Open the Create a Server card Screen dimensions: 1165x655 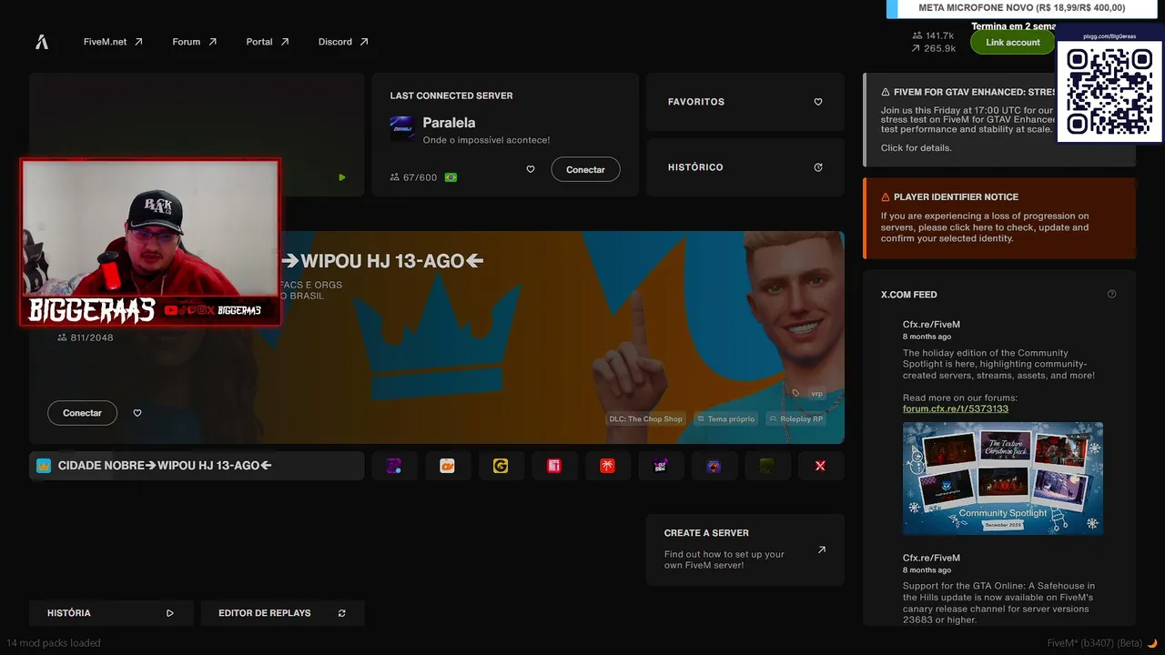[x=745, y=549]
